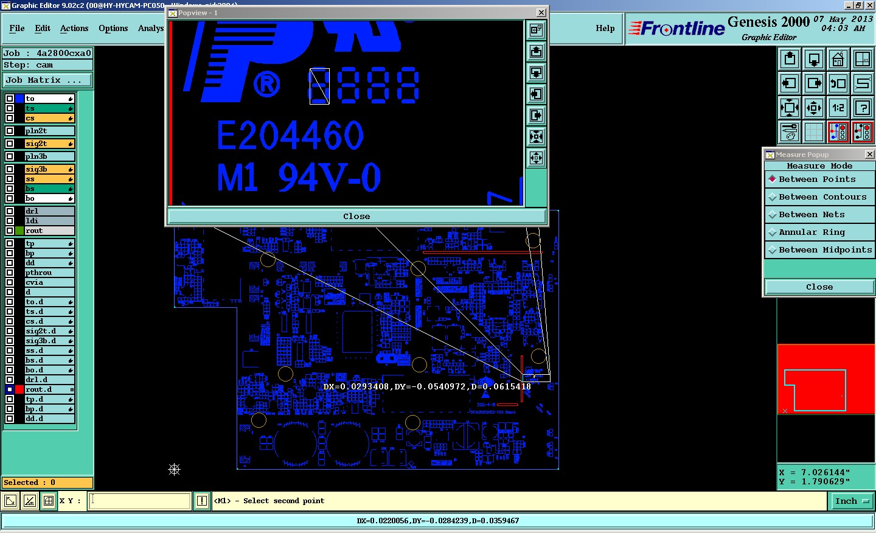Image resolution: width=876 pixels, height=533 pixels.
Task: Select layer row cvia
Action: point(49,282)
